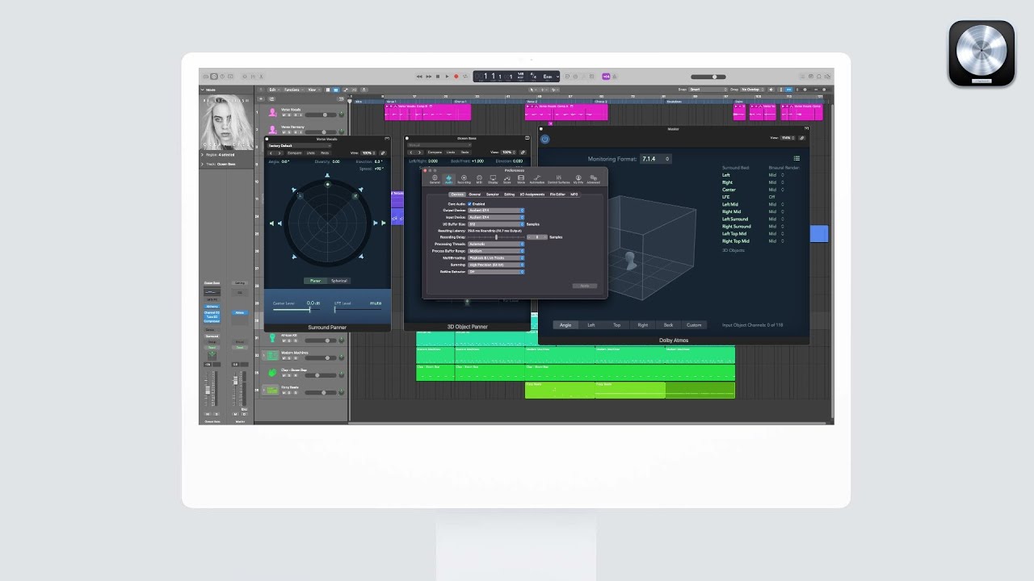Select Angle view in Dolby Atmos

pyautogui.click(x=565, y=325)
